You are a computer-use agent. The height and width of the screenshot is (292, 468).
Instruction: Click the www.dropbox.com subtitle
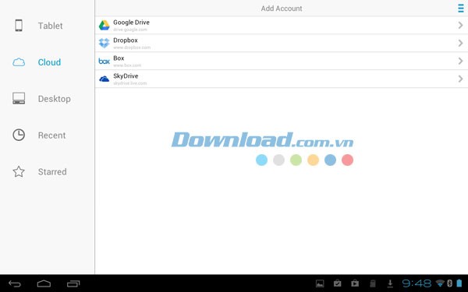132,47
